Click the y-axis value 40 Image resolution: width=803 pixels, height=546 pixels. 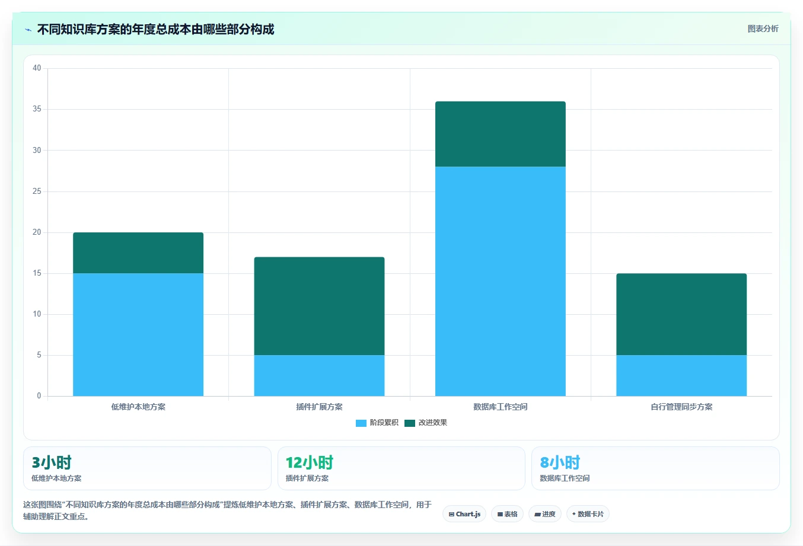[x=37, y=68]
